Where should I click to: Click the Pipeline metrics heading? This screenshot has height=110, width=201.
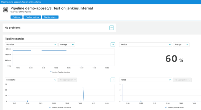click(14, 39)
